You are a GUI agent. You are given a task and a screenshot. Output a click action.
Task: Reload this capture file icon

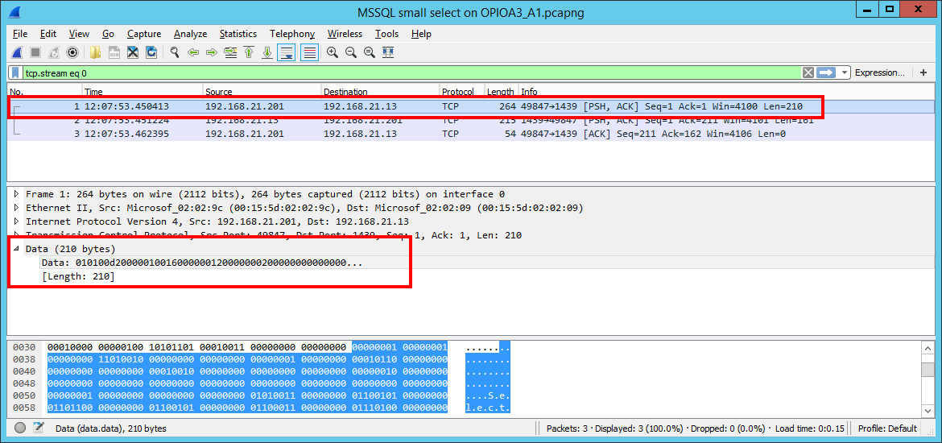(x=151, y=52)
